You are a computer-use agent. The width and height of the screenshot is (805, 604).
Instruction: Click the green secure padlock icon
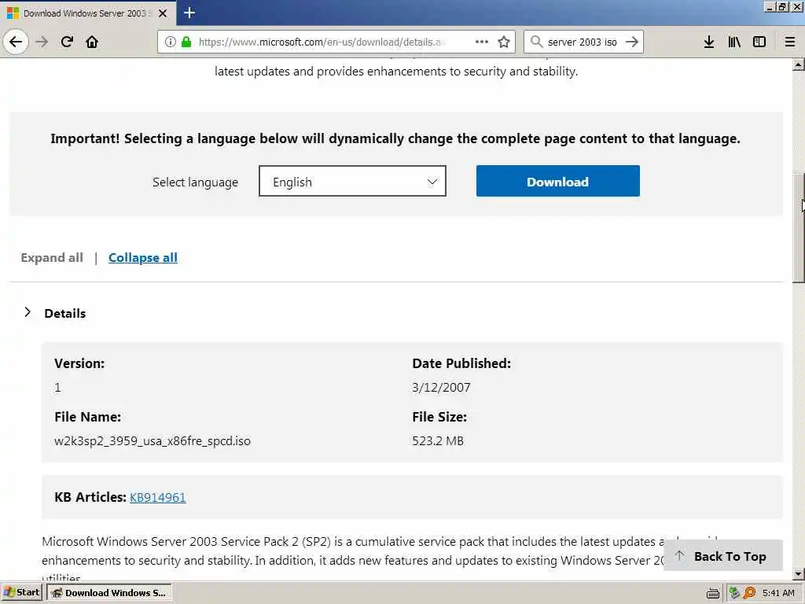[186, 42]
